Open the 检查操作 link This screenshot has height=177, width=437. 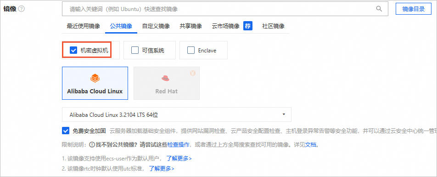pos(179,145)
